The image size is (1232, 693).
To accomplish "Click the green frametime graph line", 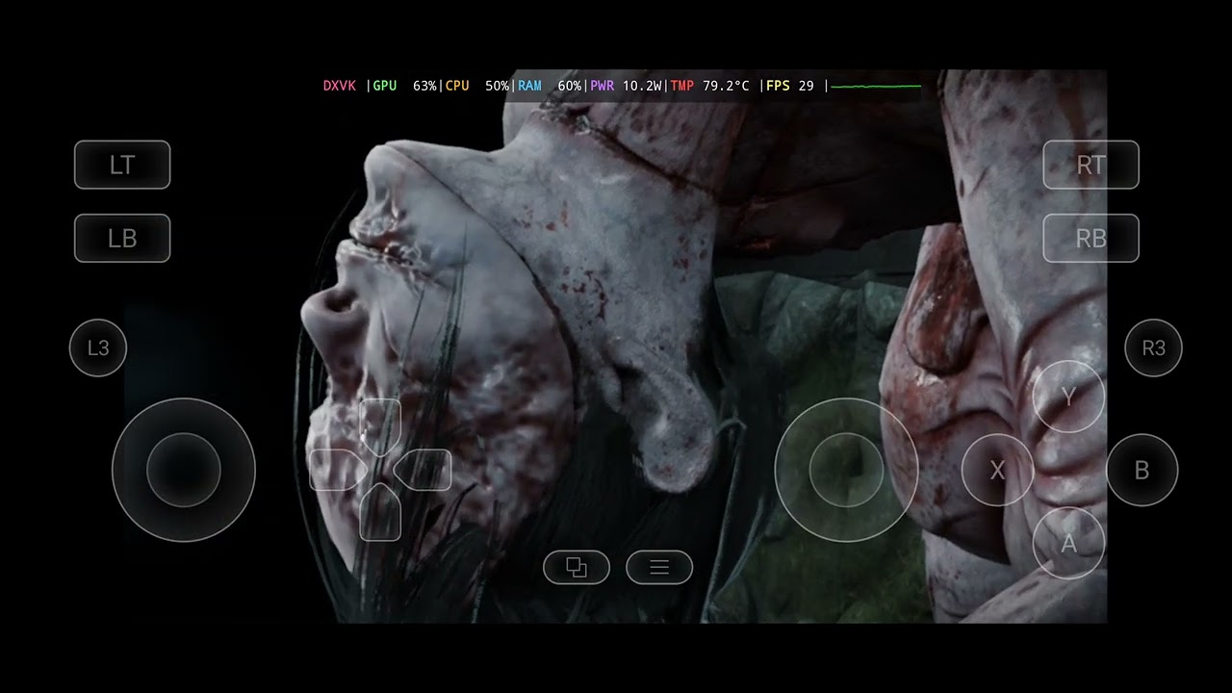I will (x=876, y=87).
